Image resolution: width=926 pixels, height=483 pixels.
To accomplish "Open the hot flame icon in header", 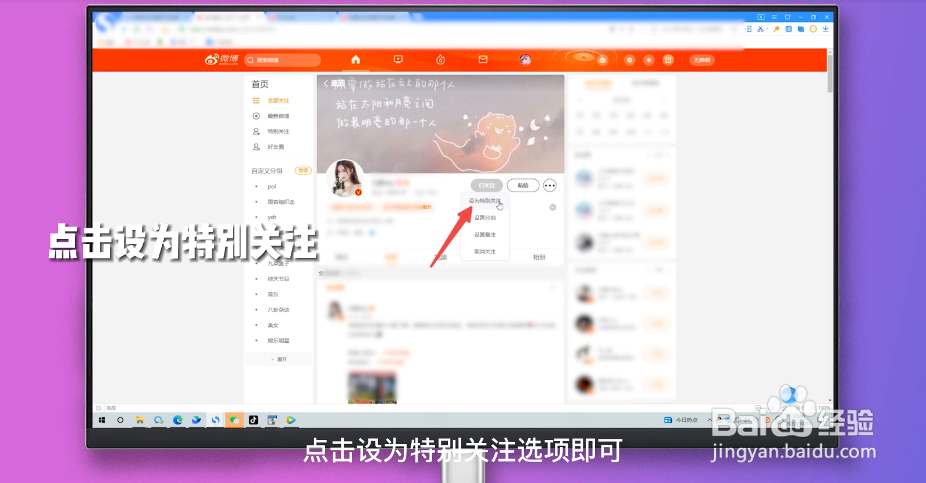I will pyautogui.click(x=440, y=59).
